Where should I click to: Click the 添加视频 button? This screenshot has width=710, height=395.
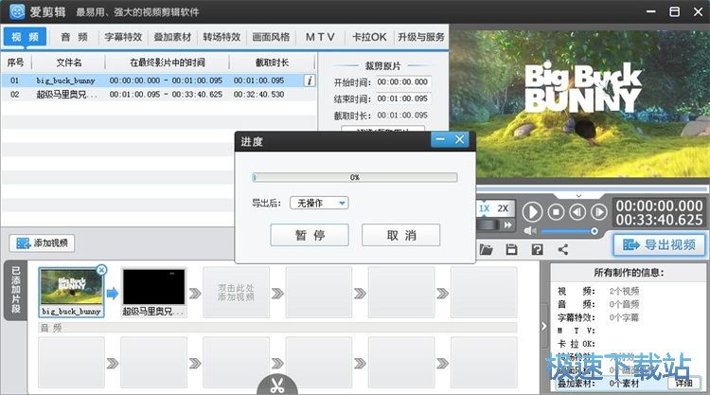(x=42, y=243)
